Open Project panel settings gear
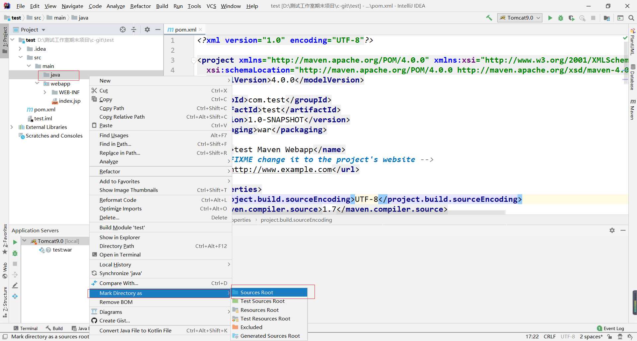The height and width of the screenshot is (341, 637). 147,29
